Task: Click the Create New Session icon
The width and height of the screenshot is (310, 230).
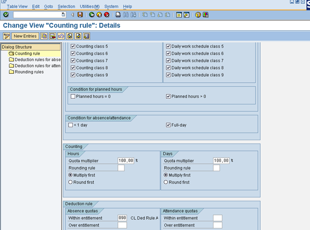Action: click(x=179, y=15)
